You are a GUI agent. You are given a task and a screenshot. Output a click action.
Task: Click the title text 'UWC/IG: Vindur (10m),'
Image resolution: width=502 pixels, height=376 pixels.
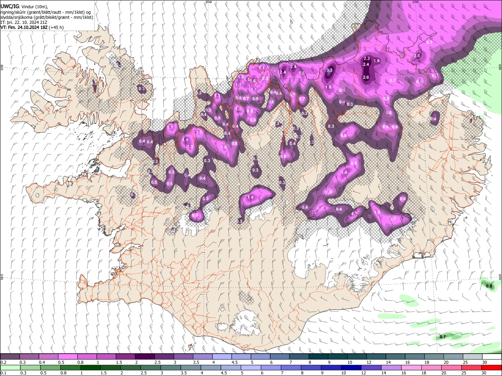(x=24, y=6)
